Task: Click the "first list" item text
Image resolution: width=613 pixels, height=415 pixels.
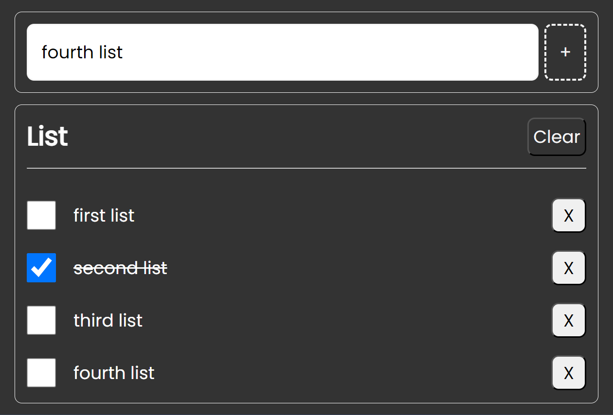Action: point(104,215)
